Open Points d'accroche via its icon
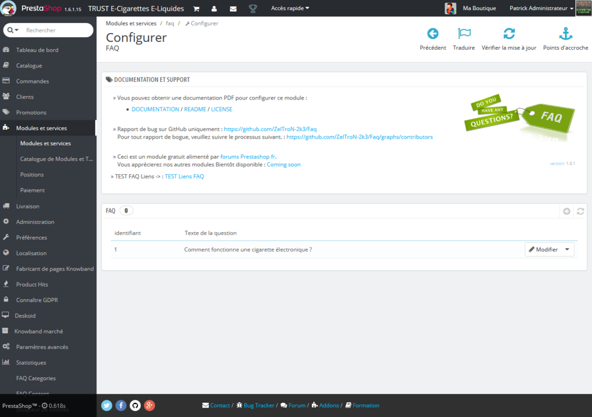The width and height of the screenshot is (592, 417). [565, 34]
